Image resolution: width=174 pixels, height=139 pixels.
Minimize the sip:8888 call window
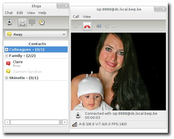(x=157, y=9)
